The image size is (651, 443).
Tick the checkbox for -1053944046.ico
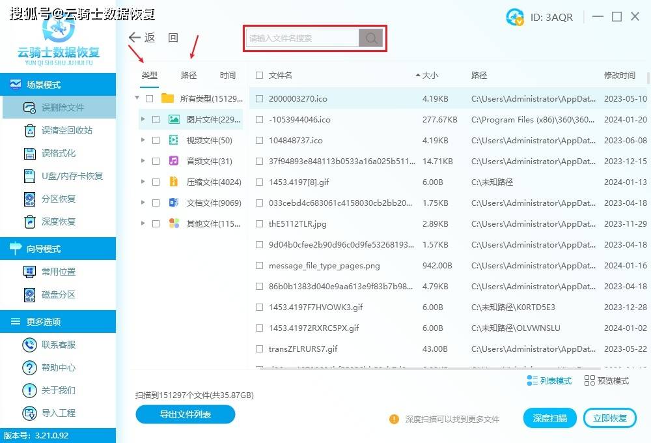coord(260,120)
